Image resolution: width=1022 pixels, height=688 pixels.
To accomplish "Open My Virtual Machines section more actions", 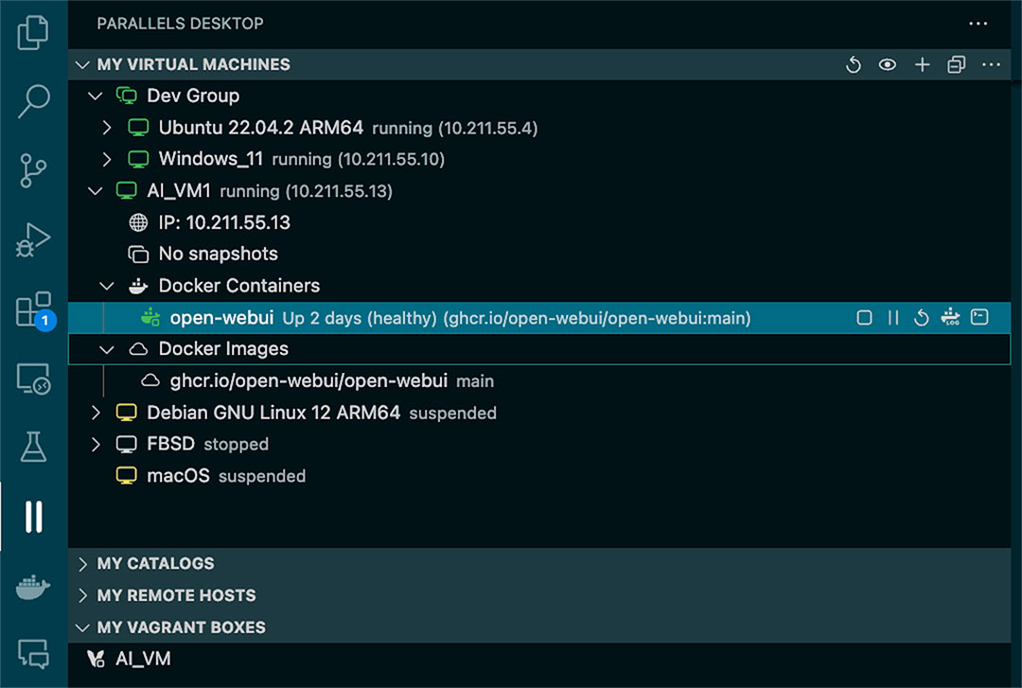I will click(991, 64).
